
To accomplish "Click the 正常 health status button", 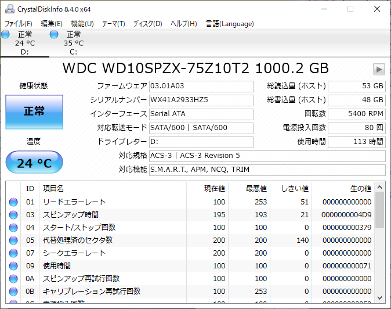I will tap(34, 112).
